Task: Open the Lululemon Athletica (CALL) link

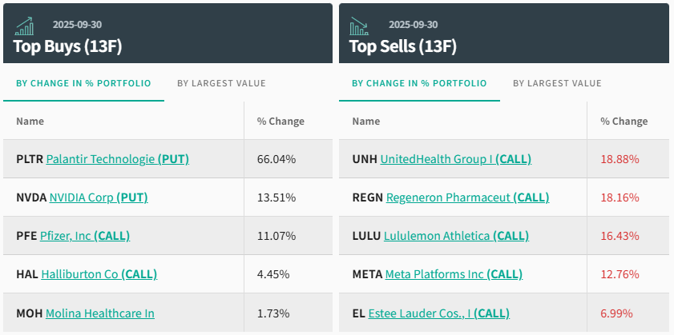Action: 456,236
